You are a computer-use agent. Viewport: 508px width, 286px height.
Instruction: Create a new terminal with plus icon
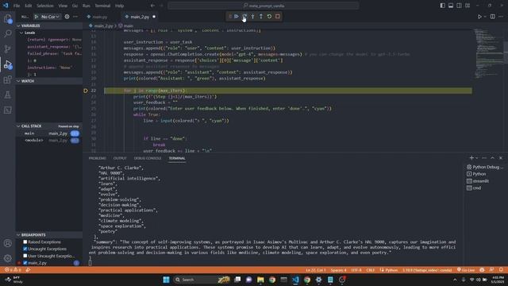pos(471,158)
